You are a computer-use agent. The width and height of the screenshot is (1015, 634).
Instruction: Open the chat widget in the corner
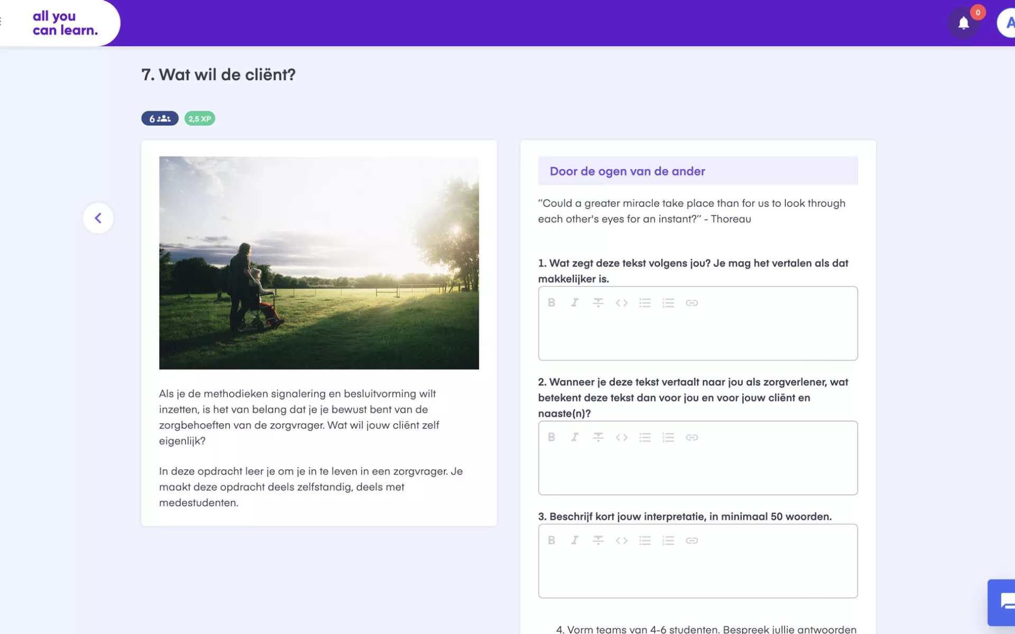point(1004,602)
